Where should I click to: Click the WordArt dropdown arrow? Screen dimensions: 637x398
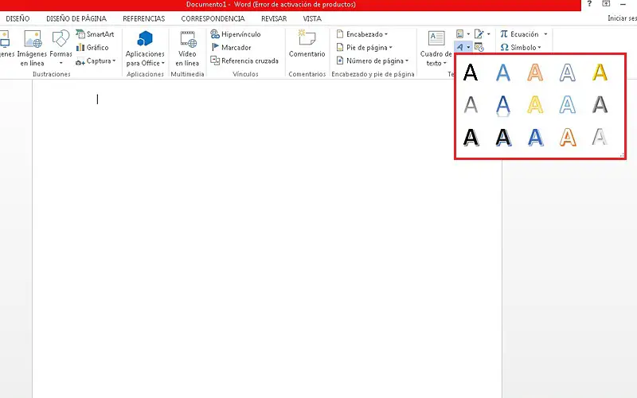click(468, 48)
